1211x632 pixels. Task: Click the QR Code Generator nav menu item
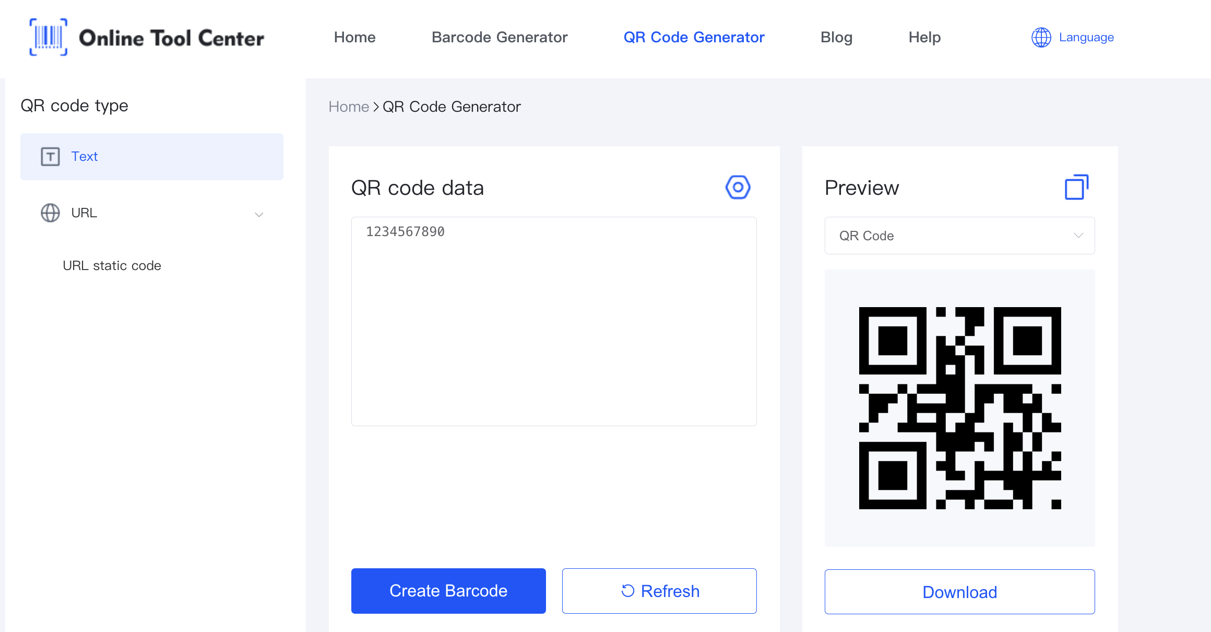click(694, 37)
